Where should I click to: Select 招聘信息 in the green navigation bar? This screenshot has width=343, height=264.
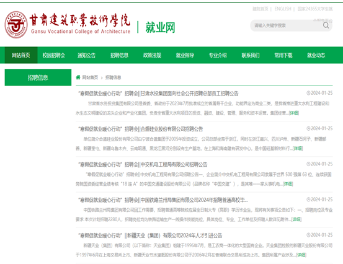tap(120, 55)
